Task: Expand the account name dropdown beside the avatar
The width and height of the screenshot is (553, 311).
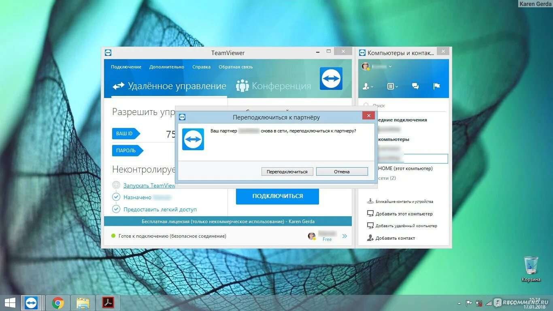Action: pos(390,66)
